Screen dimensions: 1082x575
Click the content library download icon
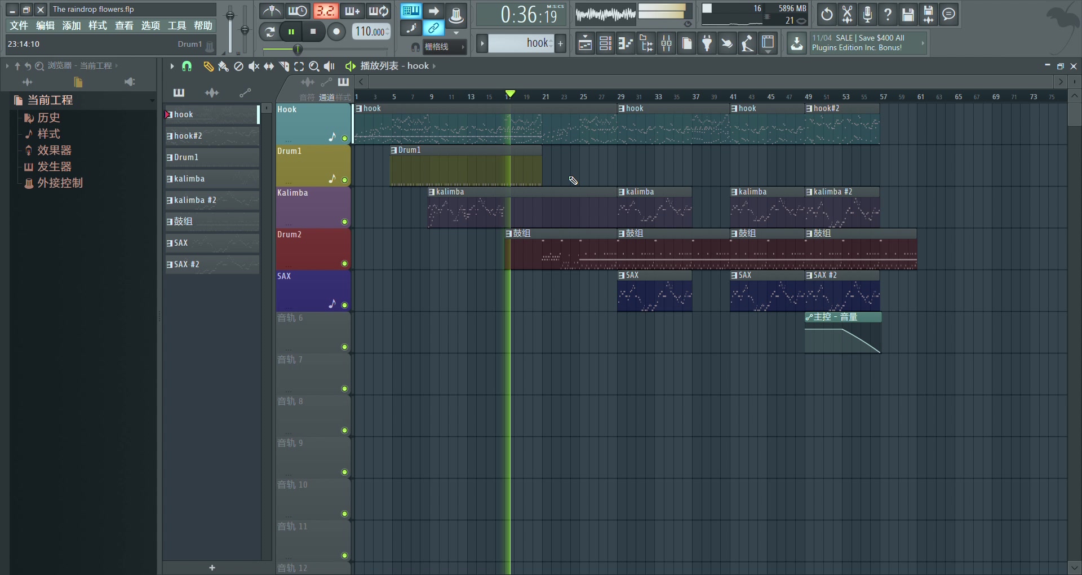[x=796, y=43]
